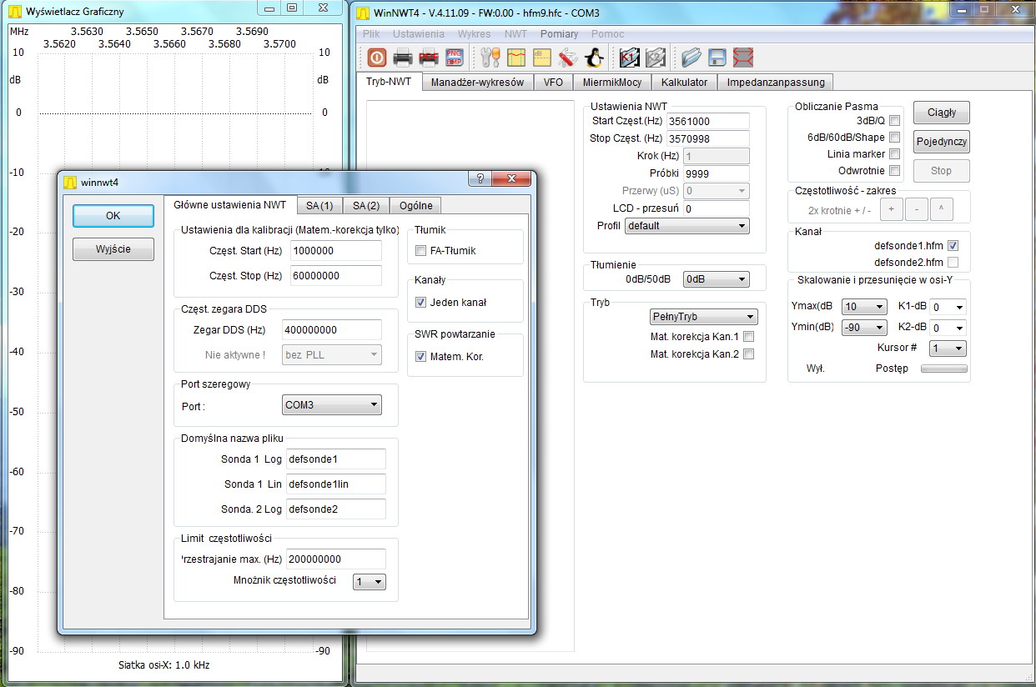Click the red power/exit toolbar icon
Screen dimensions: 1036x687
coord(376,58)
